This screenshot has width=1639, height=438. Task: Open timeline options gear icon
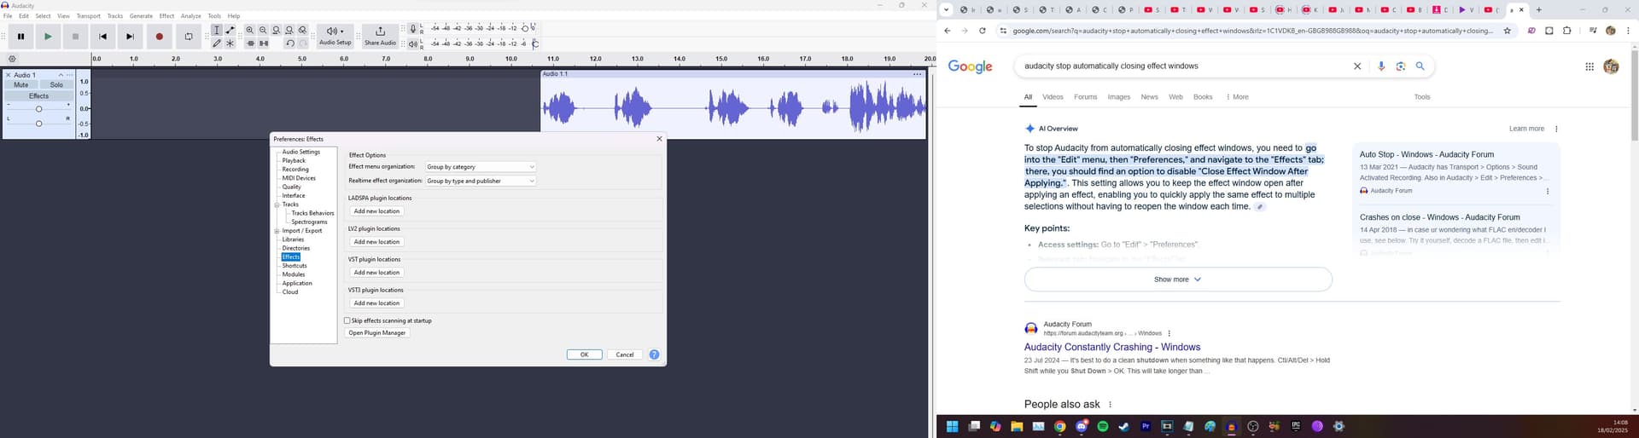(12, 59)
